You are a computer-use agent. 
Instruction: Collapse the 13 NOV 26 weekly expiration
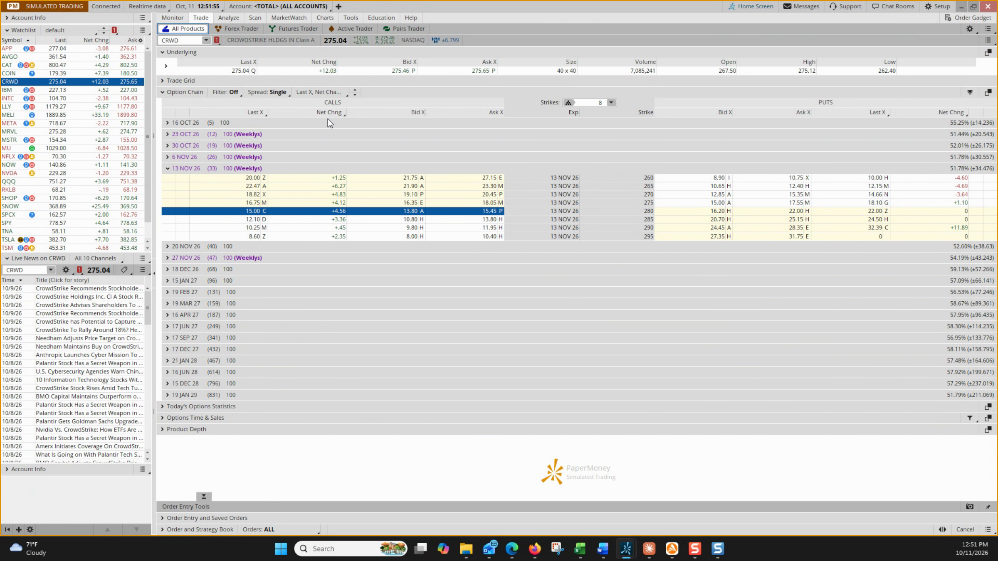coord(167,168)
